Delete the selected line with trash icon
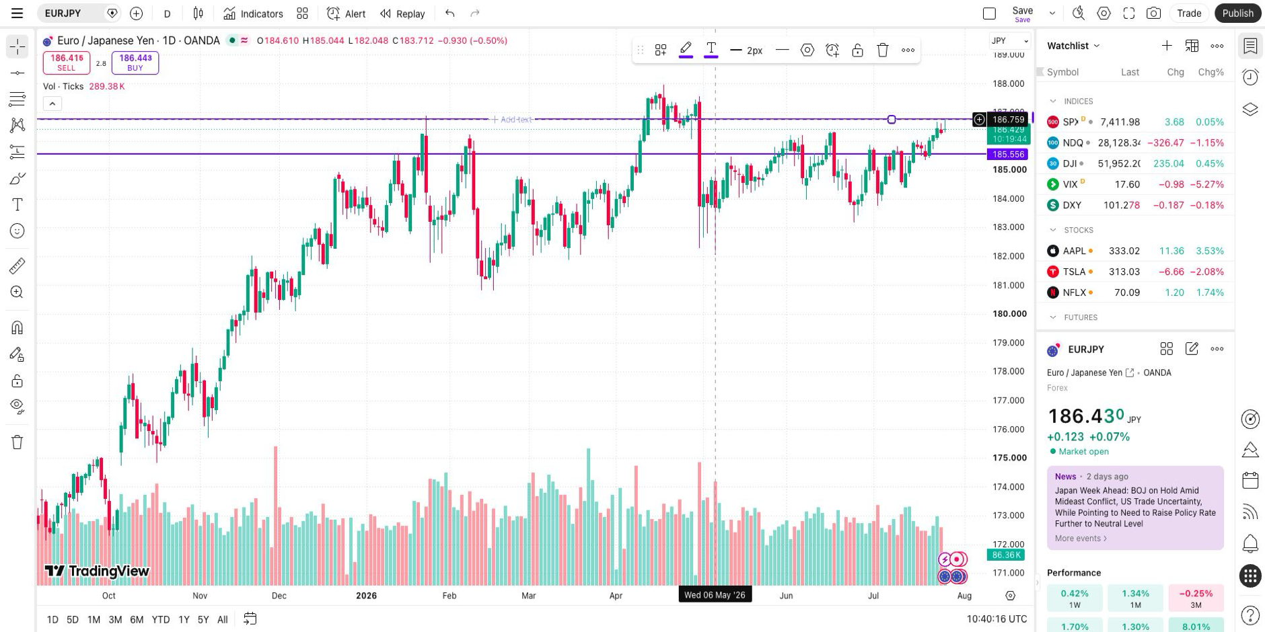 (883, 50)
